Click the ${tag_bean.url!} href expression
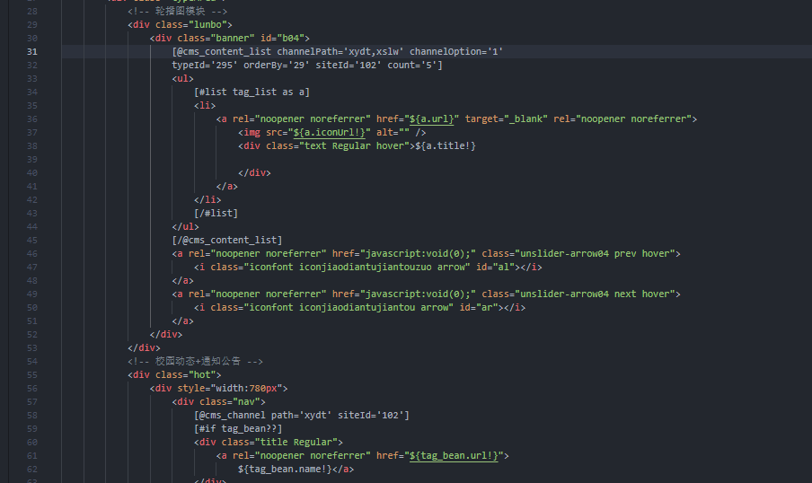Image resolution: width=812 pixels, height=483 pixels. (x=454, y=455)
